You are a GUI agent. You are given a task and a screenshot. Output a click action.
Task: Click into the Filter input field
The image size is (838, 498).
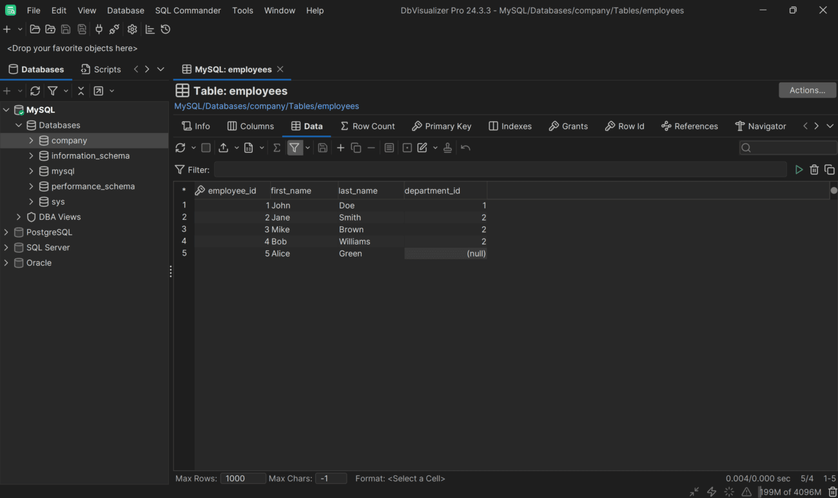coord(500,170)
